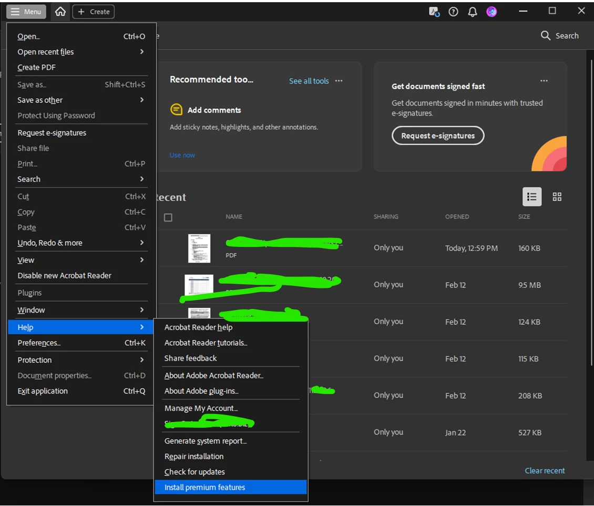Switch to list view icon
Viewport: 594px width, 506px height.
click(532, 197)
